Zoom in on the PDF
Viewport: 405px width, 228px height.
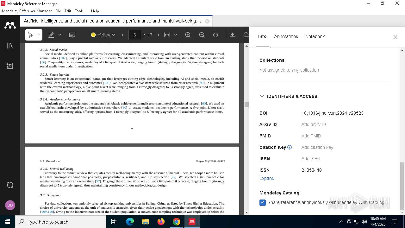(188, 35)
